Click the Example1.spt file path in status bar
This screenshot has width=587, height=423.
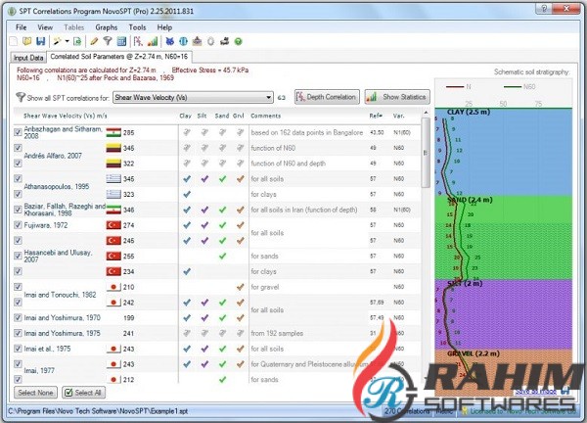pyautogui.click(x=98, y=411)
